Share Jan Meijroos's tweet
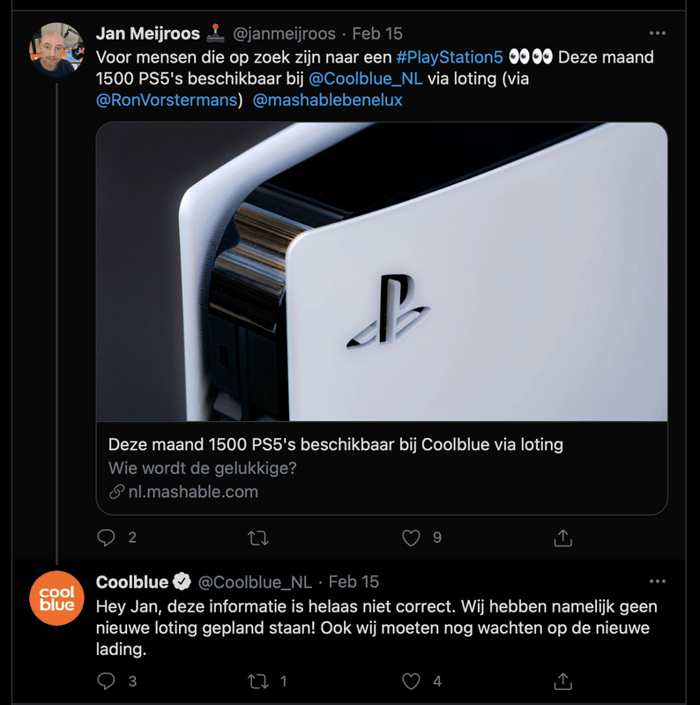 (x=563, y=538)
